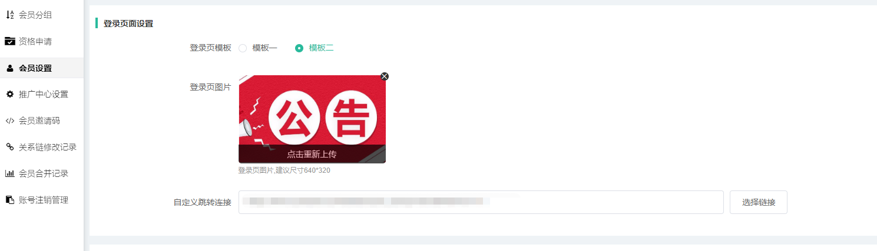Viewport: 877px width, 251px height.
Task: Click the code icon beside 会员邀请码
Action: point(9,121)
